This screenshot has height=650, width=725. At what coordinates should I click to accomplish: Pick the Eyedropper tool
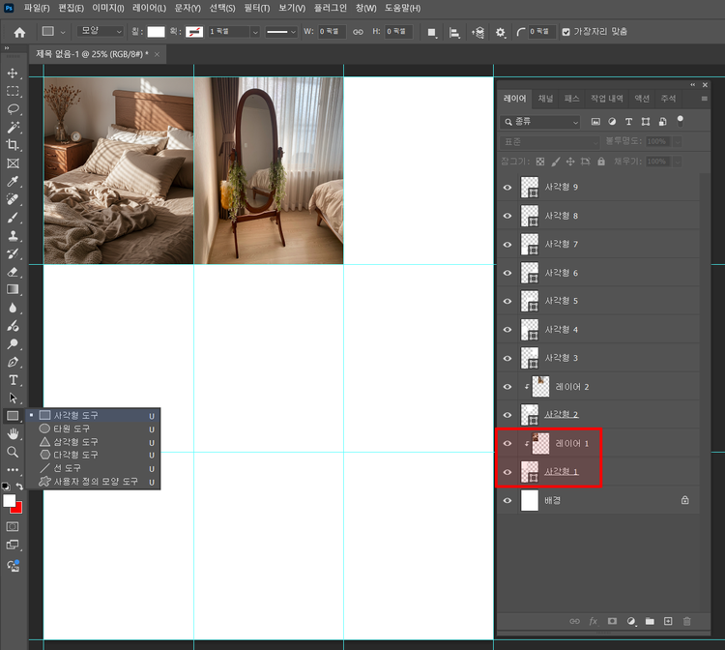(13, 182)
